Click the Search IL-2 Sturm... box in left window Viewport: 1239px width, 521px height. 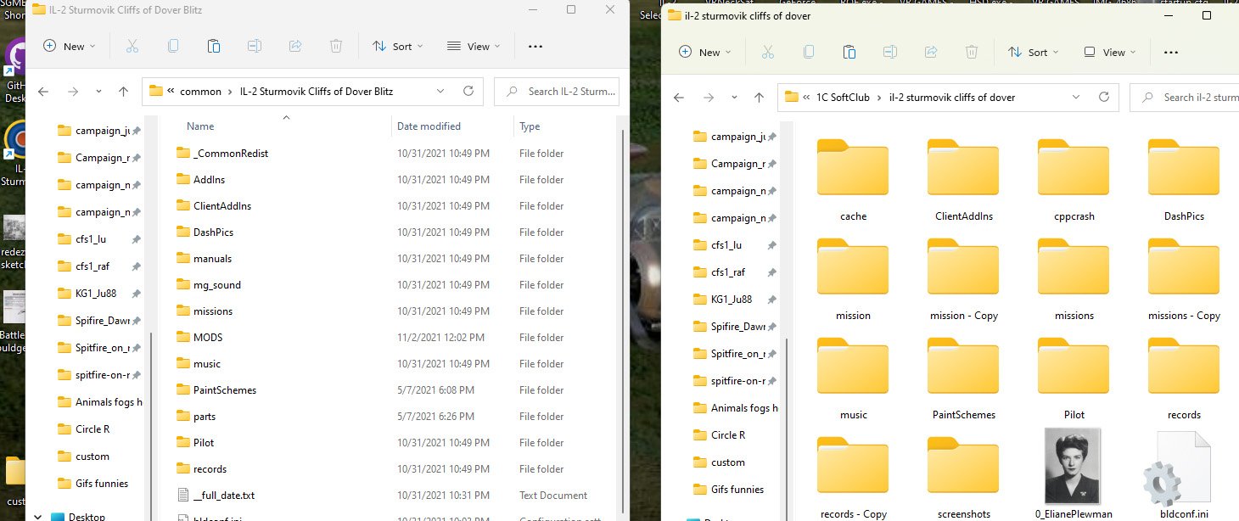point(558,92)
